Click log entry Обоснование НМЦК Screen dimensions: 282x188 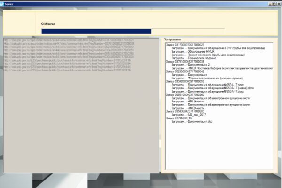[x=193, y=51]
